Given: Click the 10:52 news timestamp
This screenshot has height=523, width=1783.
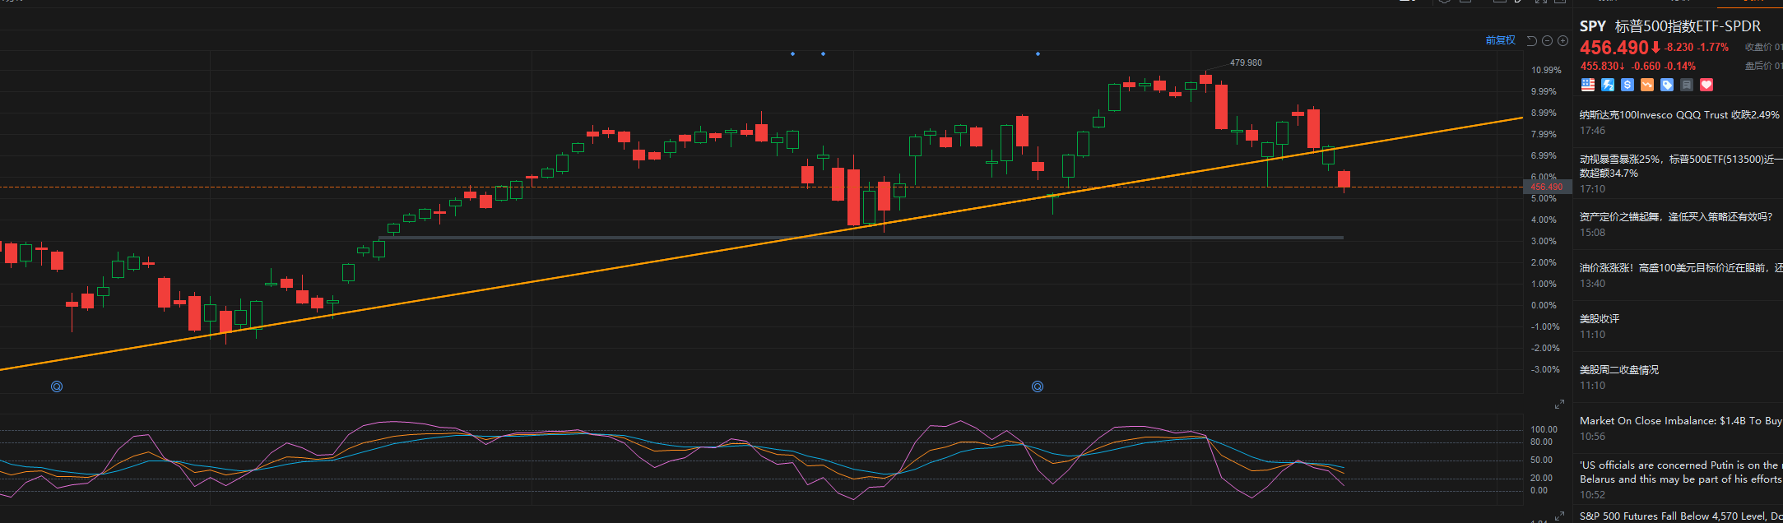Looking at the screenshot, I should click(x=1592, y=495).
